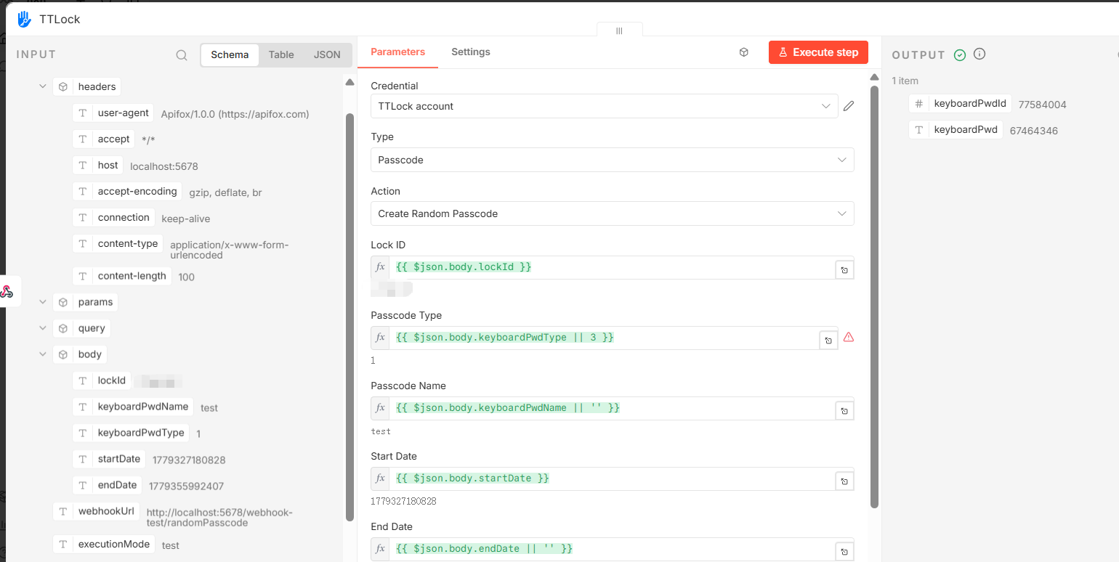Click the Parameters panel vertical scrollbar
Image resolution: width=1119 pixels, height=562 pixels.
874,298
